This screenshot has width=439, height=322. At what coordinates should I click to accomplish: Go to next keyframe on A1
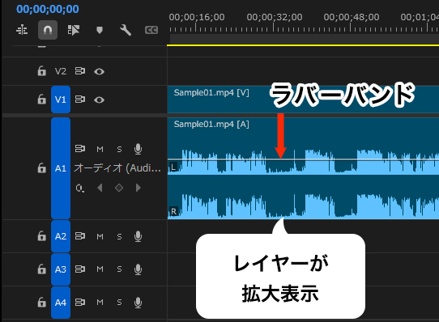139,188
